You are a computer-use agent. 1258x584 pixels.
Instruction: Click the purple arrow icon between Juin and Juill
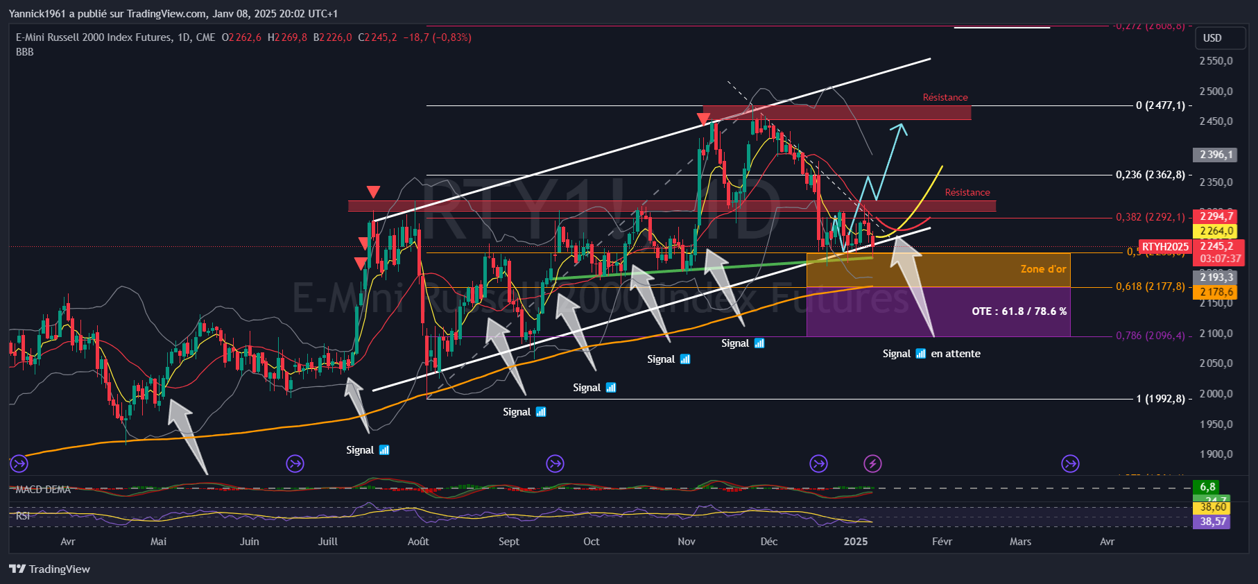point(295,463)
